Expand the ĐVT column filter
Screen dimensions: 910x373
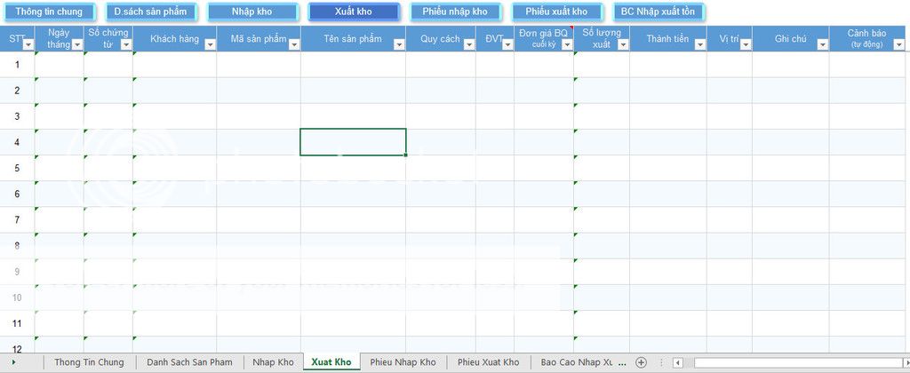507,44
